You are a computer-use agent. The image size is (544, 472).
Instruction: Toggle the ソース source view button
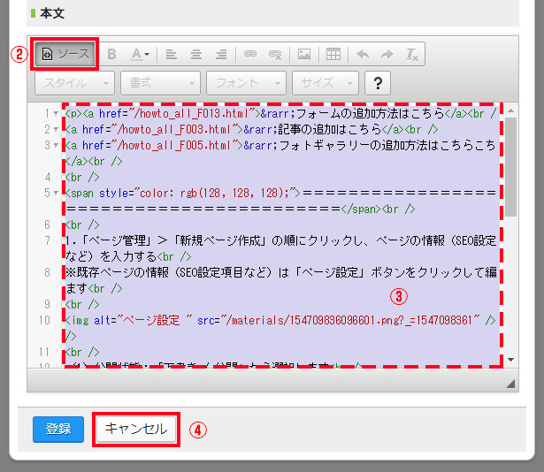tap(65, 54)
